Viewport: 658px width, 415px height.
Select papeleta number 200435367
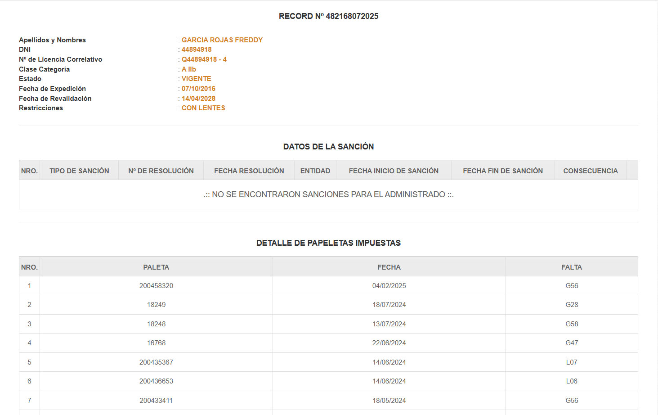(x=156, y=362)
